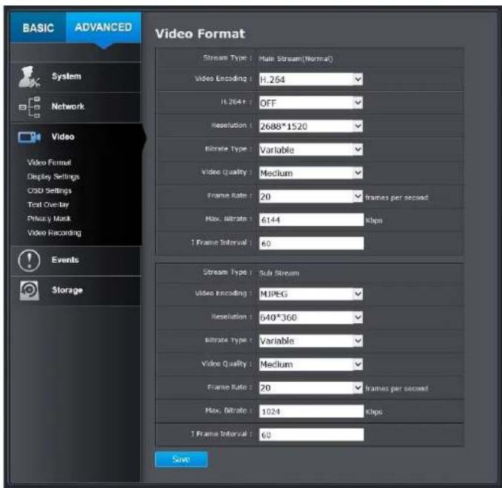Screen dimensions: 502x488
Task: Click main stream I Frame Interval field
Action: (311, 244)
